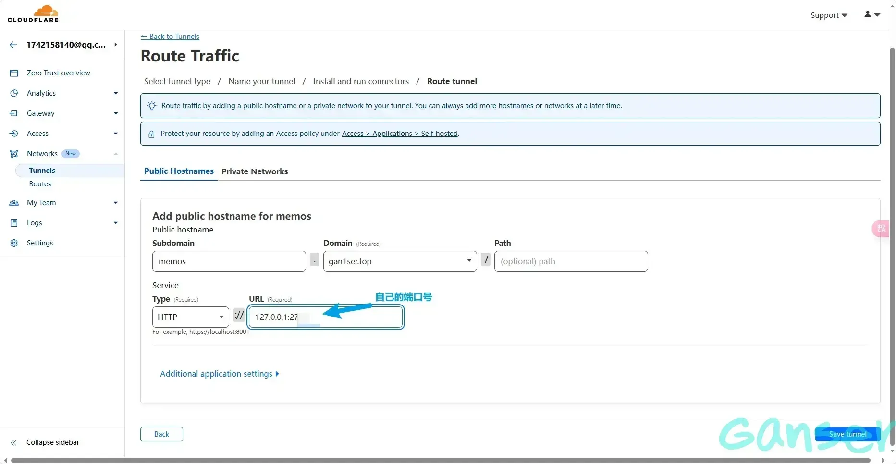Click the My Team people icon

[x=14, y=203]
